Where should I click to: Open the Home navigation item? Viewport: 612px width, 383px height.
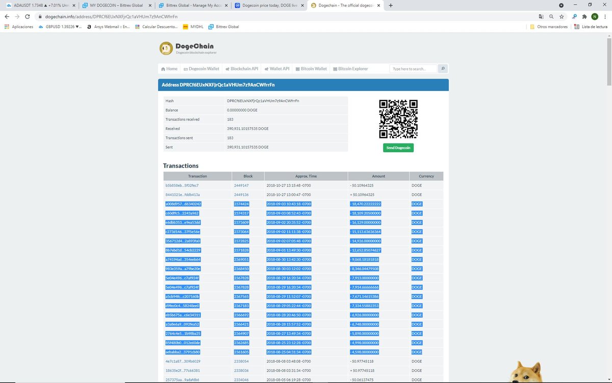[169, 68]
